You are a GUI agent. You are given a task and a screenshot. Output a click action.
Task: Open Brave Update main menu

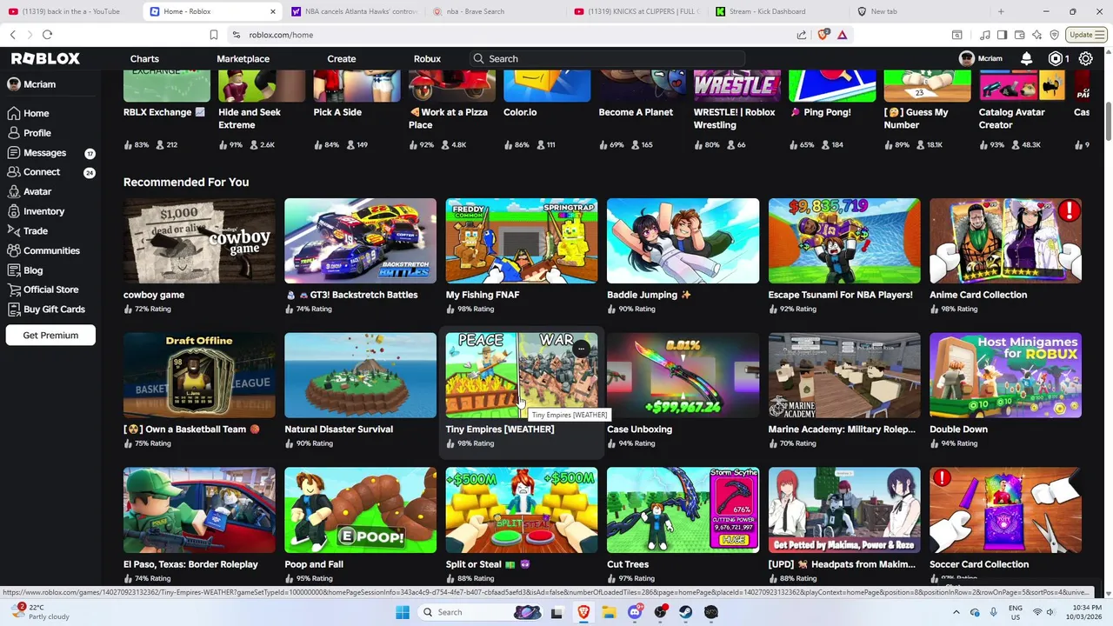click(x=1087, y=35)
